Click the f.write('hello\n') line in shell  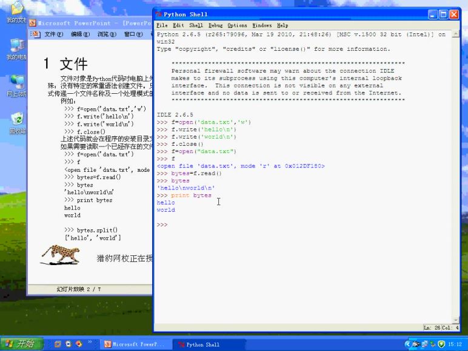click(x=196, y=130)
